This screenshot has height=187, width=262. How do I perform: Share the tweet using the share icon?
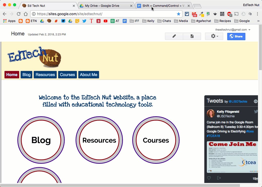219,178
